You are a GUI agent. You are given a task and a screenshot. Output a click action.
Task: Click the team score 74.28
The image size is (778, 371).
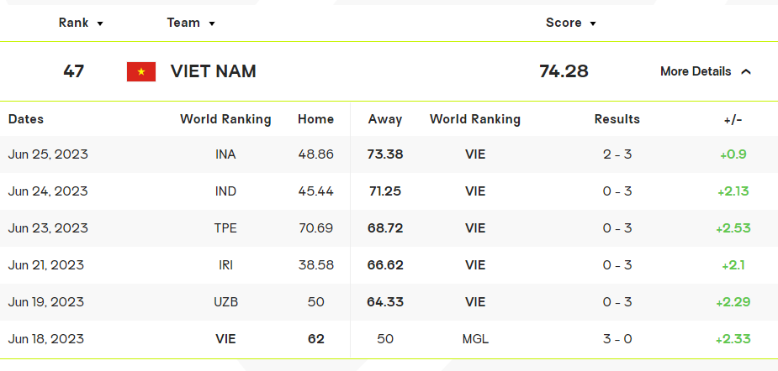(x=564, y=71)
